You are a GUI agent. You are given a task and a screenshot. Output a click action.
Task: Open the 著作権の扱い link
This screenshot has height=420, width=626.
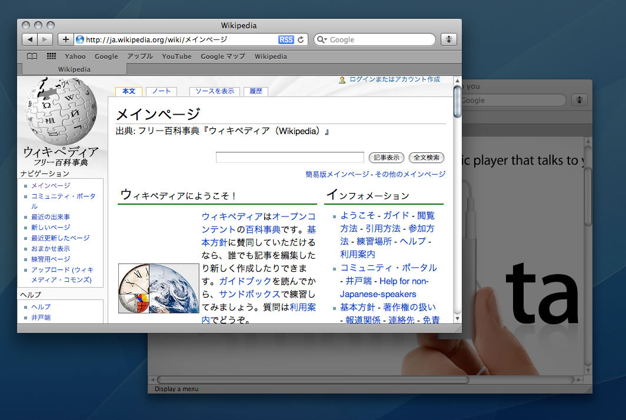tap(409, 308)
